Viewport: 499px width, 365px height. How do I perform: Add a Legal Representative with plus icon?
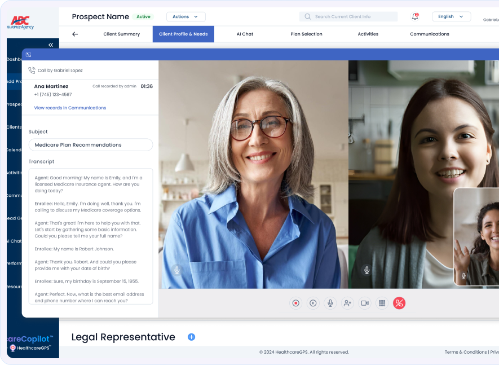click(x=191, y=337)
